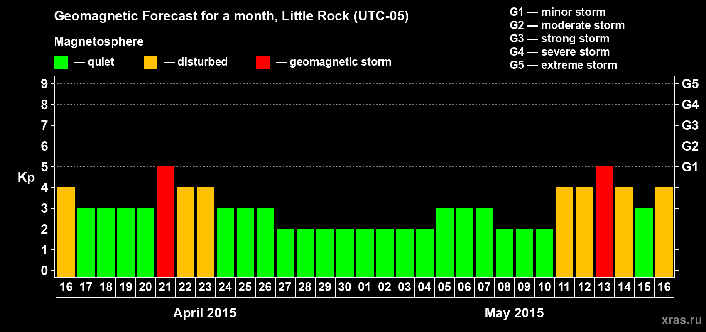The width and height of the screenshot is (706, 332).
Task: Click the orange bar for May 14
Action: coord(624,232)
